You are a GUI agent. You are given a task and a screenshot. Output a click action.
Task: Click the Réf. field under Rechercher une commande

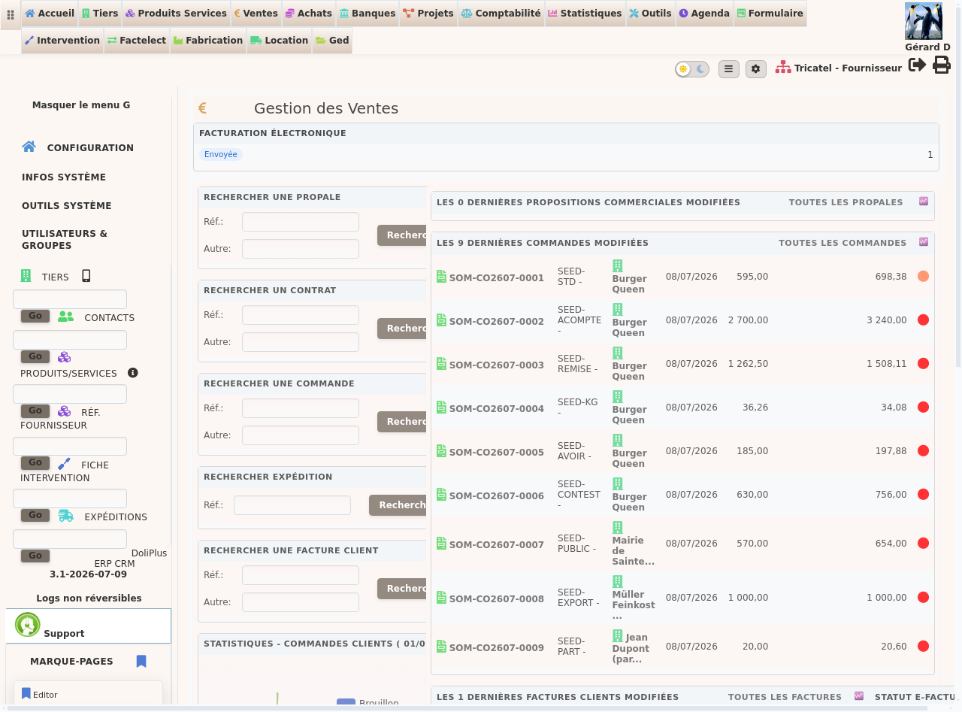(x=301, y=408)
